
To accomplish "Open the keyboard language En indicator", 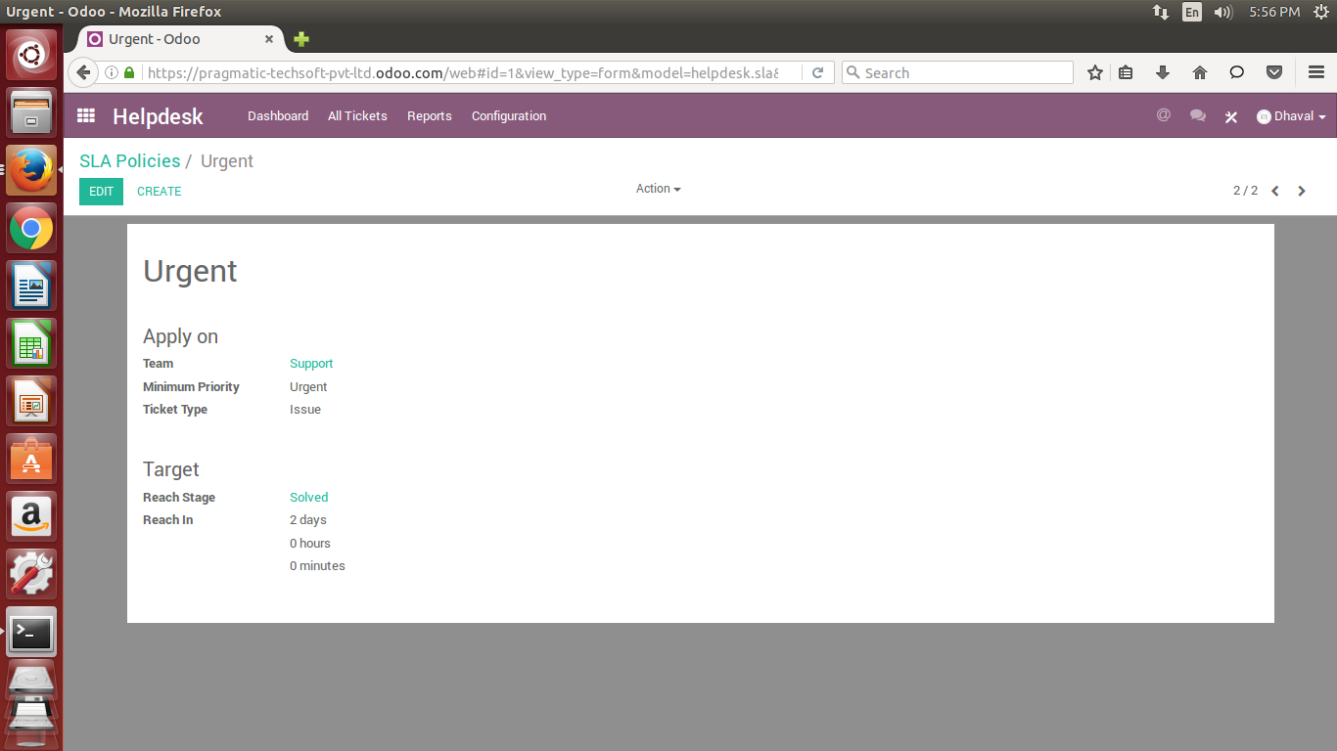I will pos(1191,12).
